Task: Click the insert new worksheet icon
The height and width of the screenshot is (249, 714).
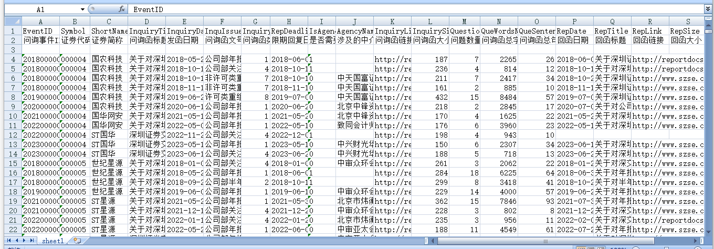Action: 78,241
